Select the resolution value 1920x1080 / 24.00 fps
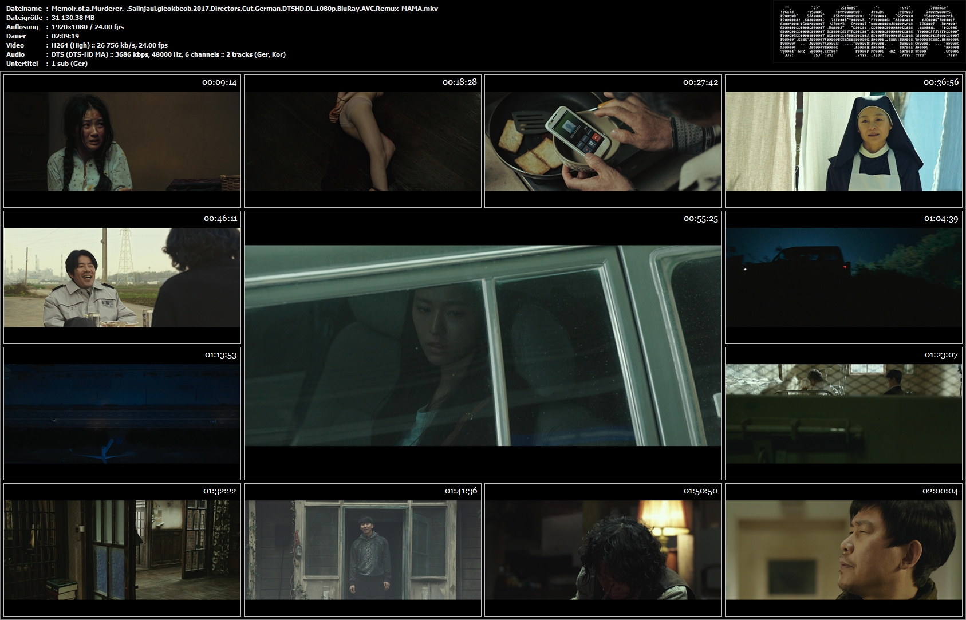Screen dimensions: 966x620 coord(88,27)
